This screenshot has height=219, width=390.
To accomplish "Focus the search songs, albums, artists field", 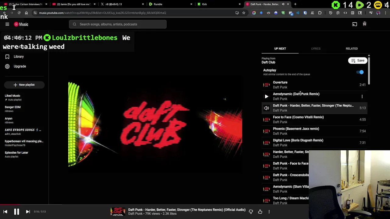I will [118, 24].
